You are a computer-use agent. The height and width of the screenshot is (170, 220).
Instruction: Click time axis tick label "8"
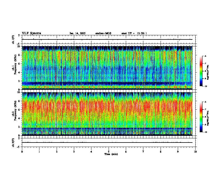tap(161, 152)
